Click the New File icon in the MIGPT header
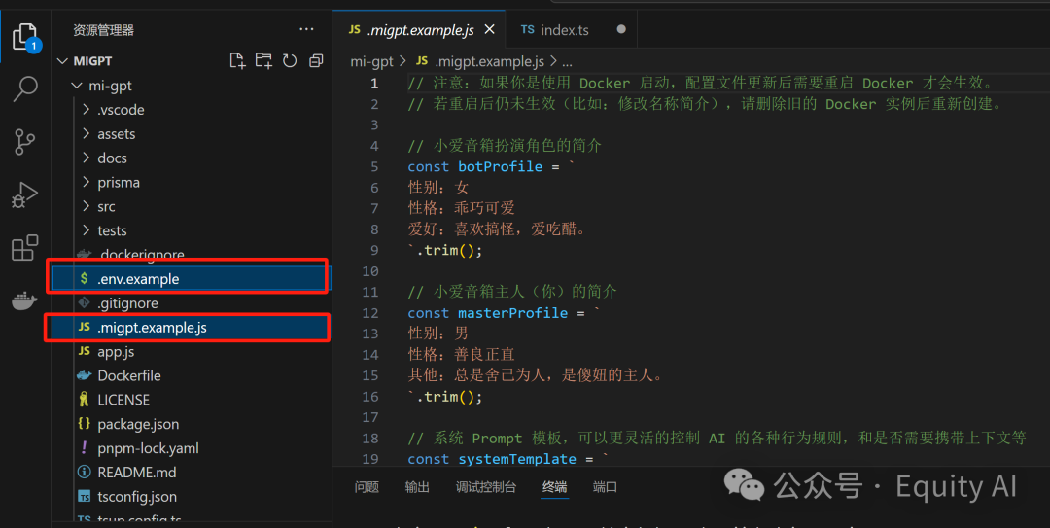Image resolution: width=1050 pixels, height=528 pixels. coord(237,61)
